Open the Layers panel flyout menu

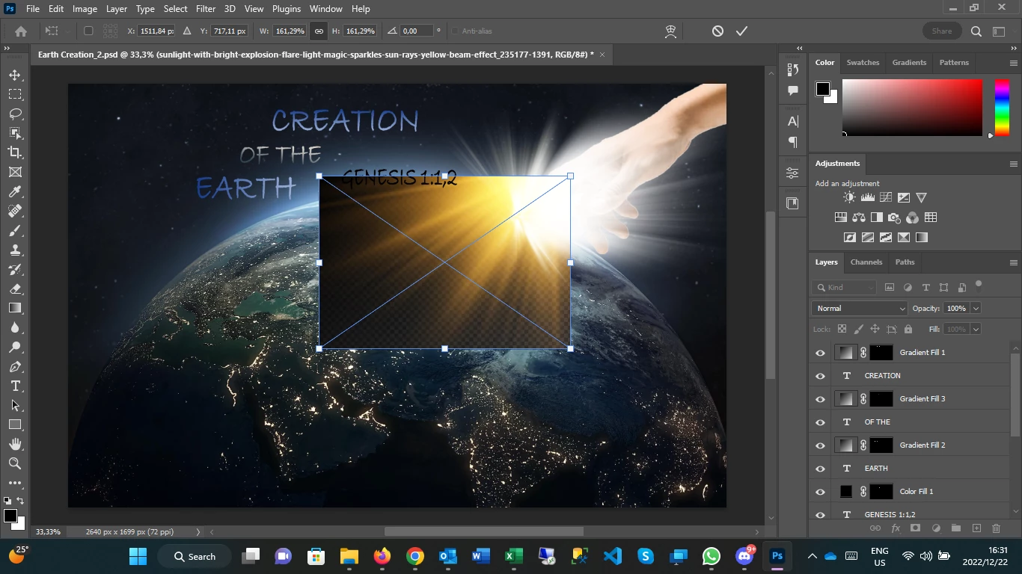(x=1013, y=262)
